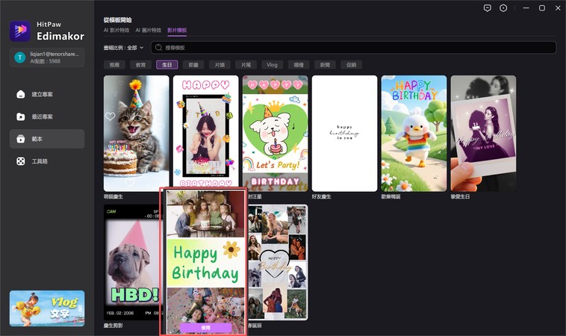
Task: Open the feedback message icon in title bar
Action: pyautogui.click(x=488, y=8)
